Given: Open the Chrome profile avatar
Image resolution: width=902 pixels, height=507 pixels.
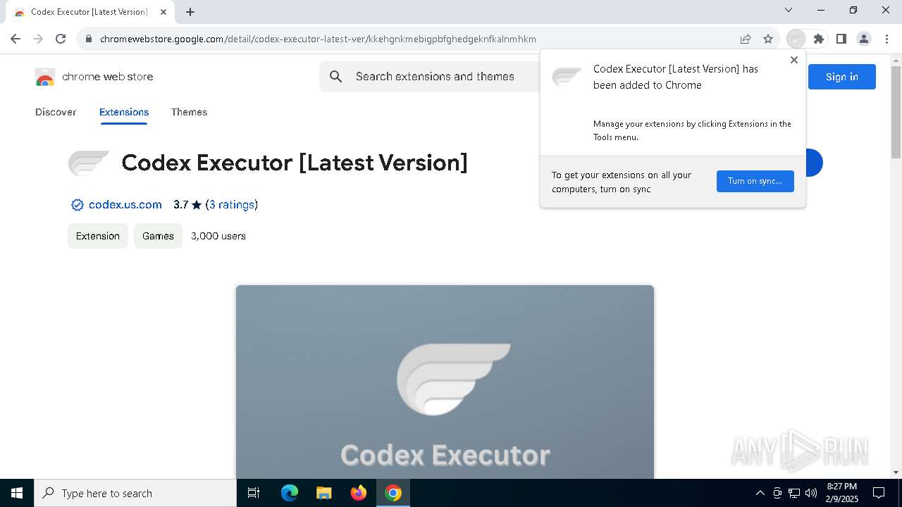Looking at the screenshot, I should click(x=864, y=39).
